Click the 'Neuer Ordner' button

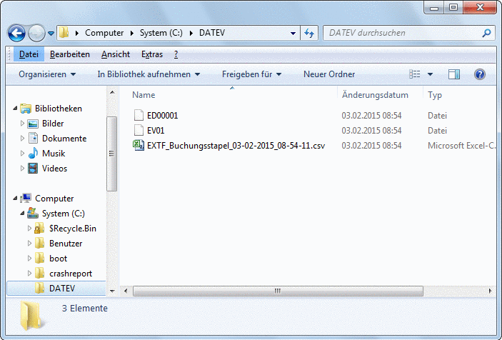(329, 74)
